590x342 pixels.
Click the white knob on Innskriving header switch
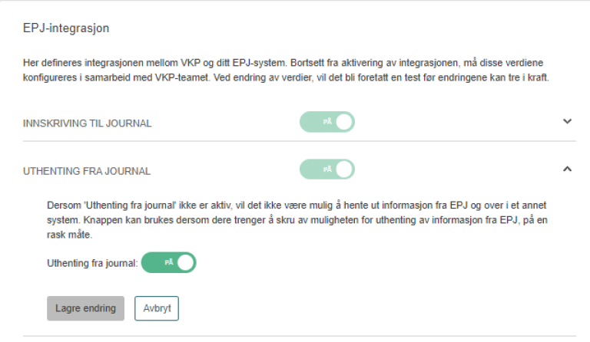[x=344, y=122]
